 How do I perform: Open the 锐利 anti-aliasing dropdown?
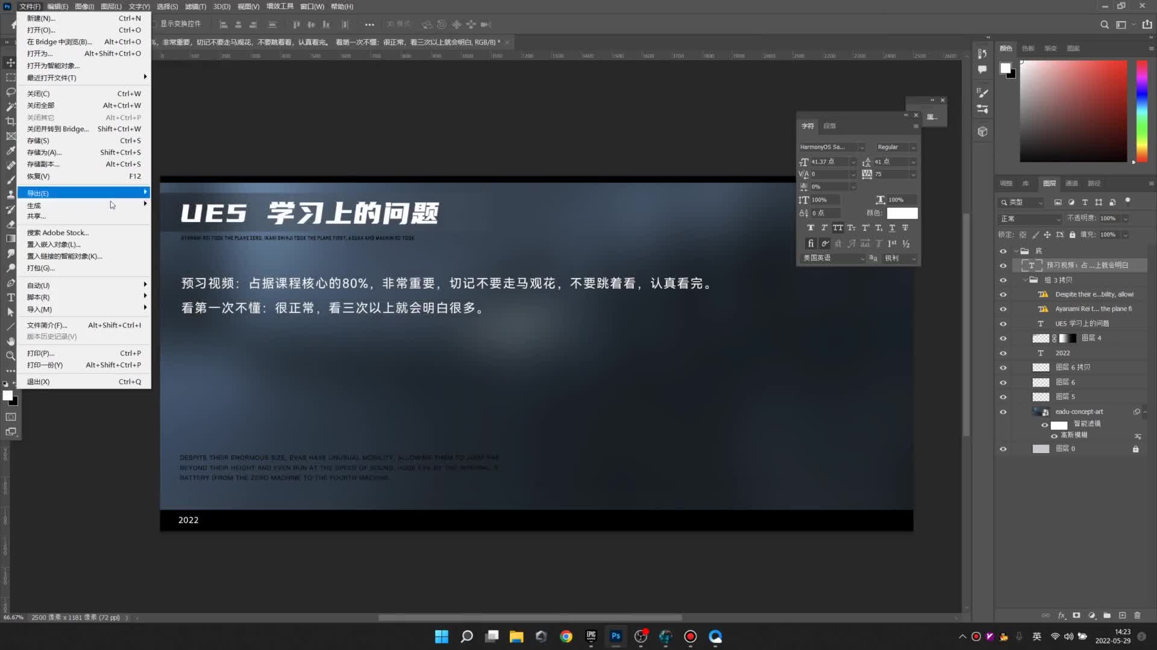pyautogui.click(x=900, y=258)
